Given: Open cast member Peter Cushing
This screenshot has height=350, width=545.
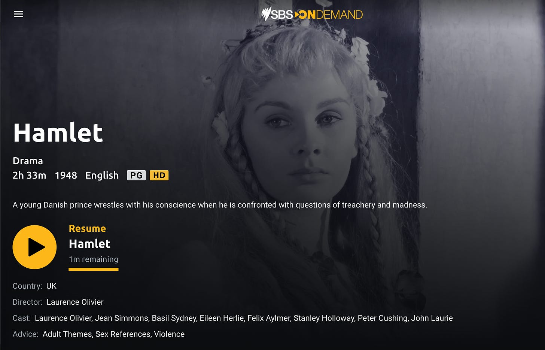Looking at the screenshot, I should [383, 318].
